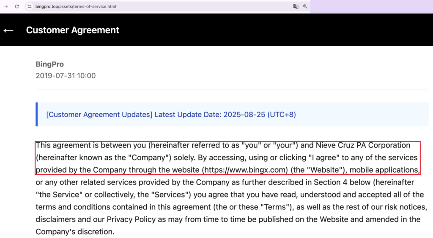Click the Privacy Policy mention
This screenshot has width=433, height=238.
(131, 219)
